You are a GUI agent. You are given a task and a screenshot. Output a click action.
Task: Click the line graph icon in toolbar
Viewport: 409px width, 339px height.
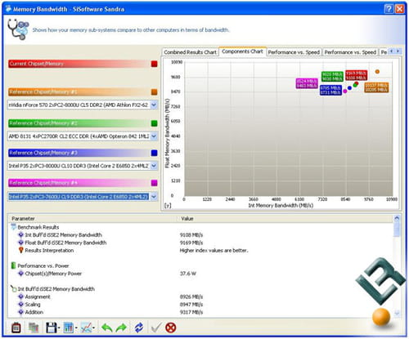tap(86, 328)
